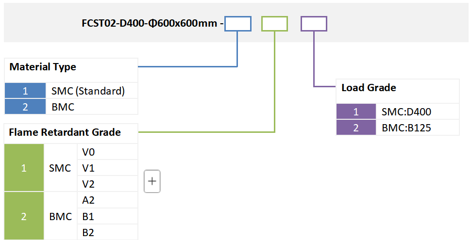The image size is (472, 240).
Task: Choose the BMC material type option
Action: point(63,107)
